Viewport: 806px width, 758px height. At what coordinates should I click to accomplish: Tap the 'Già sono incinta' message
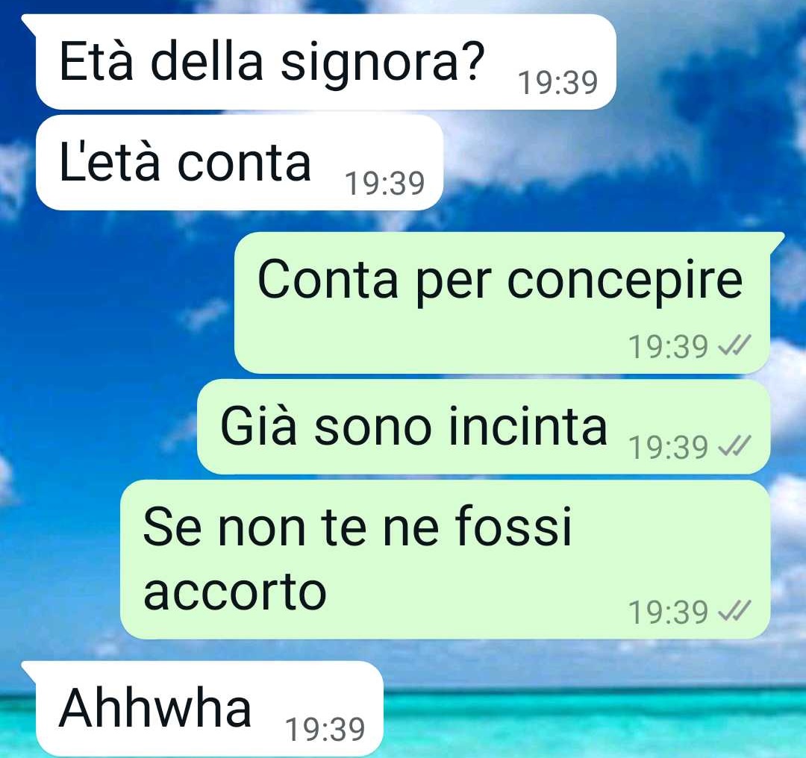[484, 427]
